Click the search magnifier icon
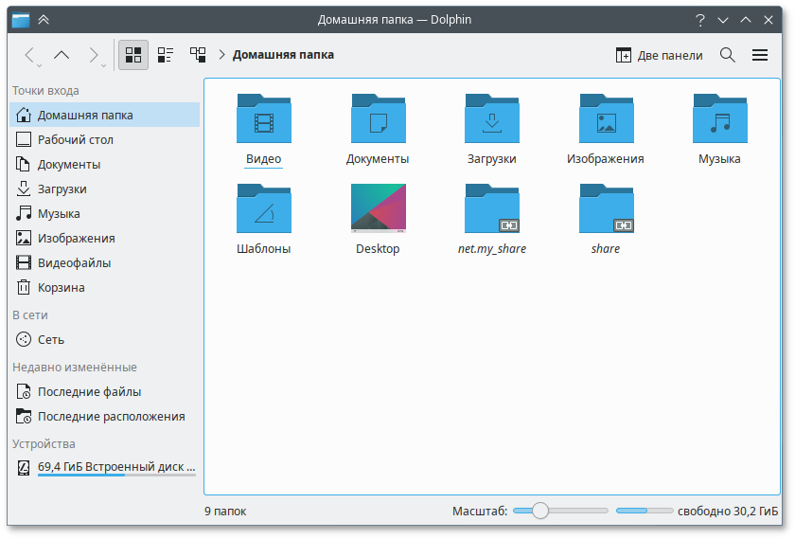795x539 pixels. tap(728, 55)
